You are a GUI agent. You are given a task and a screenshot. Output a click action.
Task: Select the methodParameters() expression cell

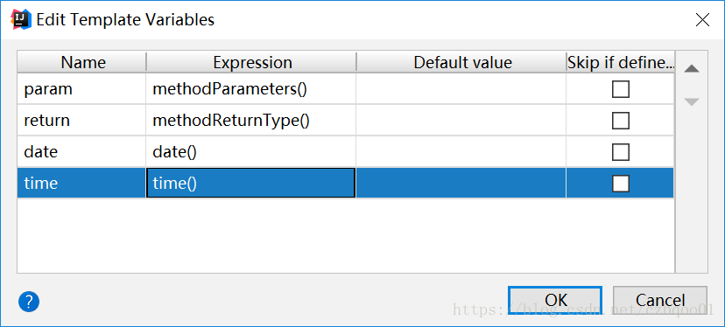pos(250,89)
